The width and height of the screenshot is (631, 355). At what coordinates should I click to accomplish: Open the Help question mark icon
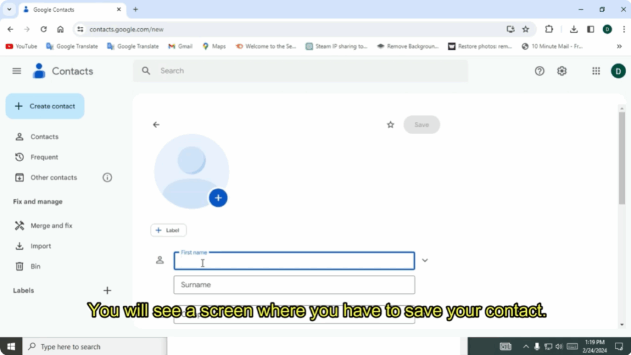click(x=539, y=71)
